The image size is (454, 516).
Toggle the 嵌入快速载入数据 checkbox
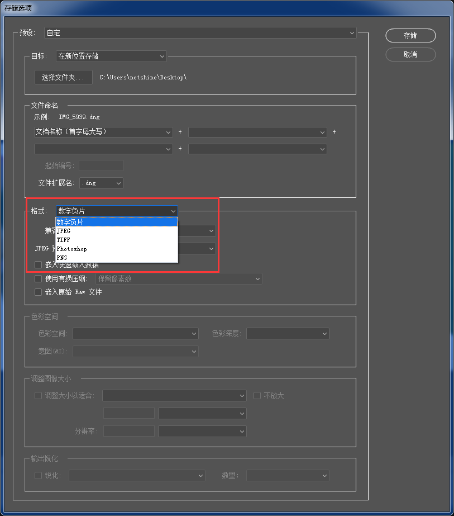[38, 264]
